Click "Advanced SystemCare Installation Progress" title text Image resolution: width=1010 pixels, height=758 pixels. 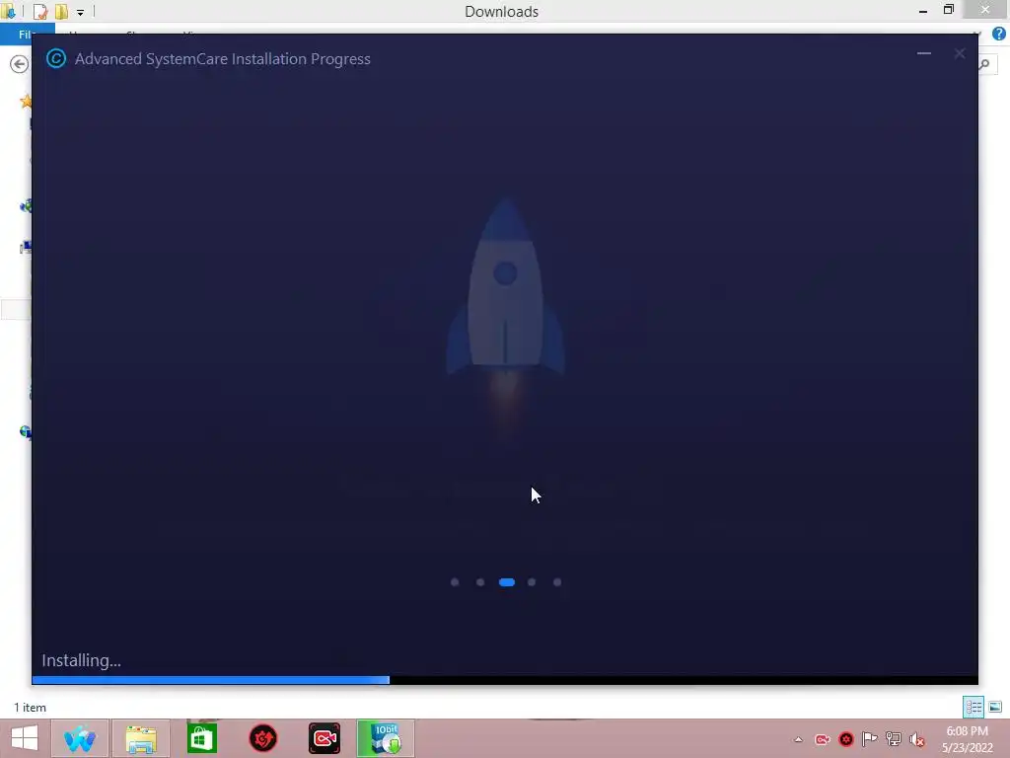tap(222, 58)
